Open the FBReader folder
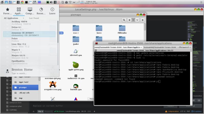 click(x=122, y=29)
